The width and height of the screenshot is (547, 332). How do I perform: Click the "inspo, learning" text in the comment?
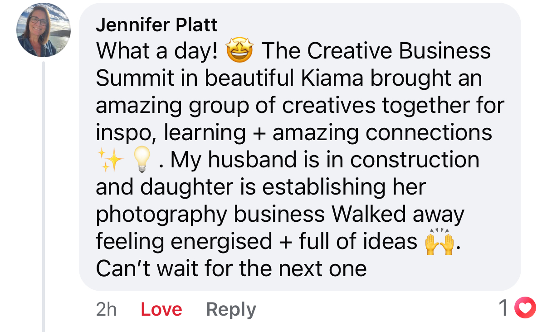pyautogui.click(x=171, y=133)
